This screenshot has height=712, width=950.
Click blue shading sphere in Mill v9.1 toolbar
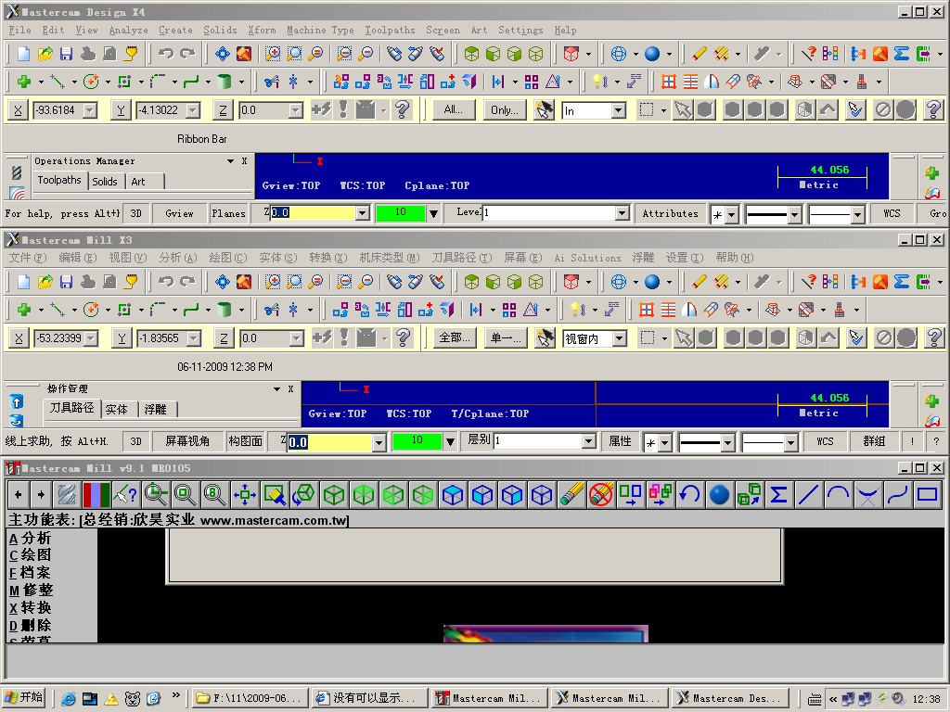pyautogui.click(x=719, y=495)
